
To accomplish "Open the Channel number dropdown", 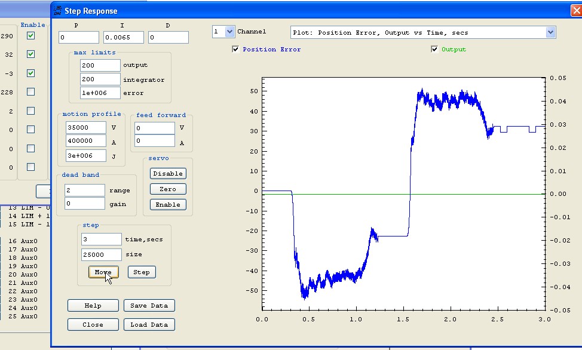I will (229, 32).
